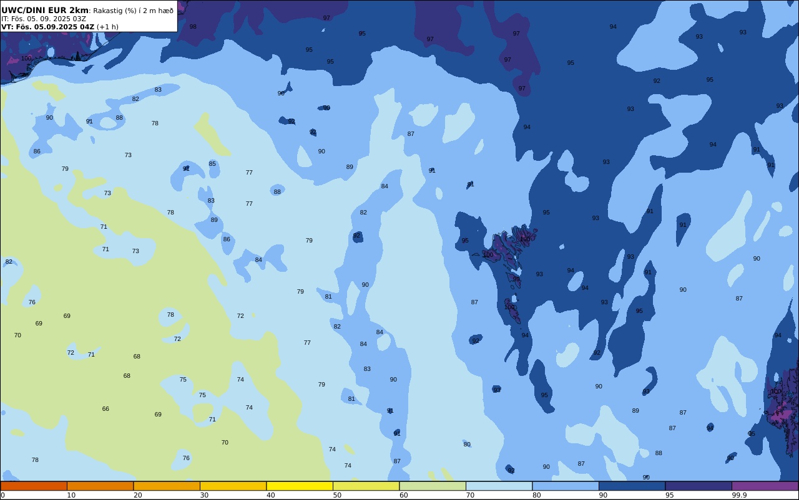Screen dimensions: 799x500
Task: Click the map humidity value '98'
Action: pos(193,27)
